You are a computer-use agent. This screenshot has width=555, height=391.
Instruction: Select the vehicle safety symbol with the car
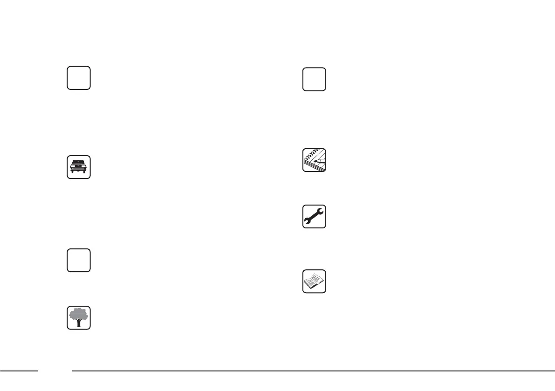[x=78, y=167]
